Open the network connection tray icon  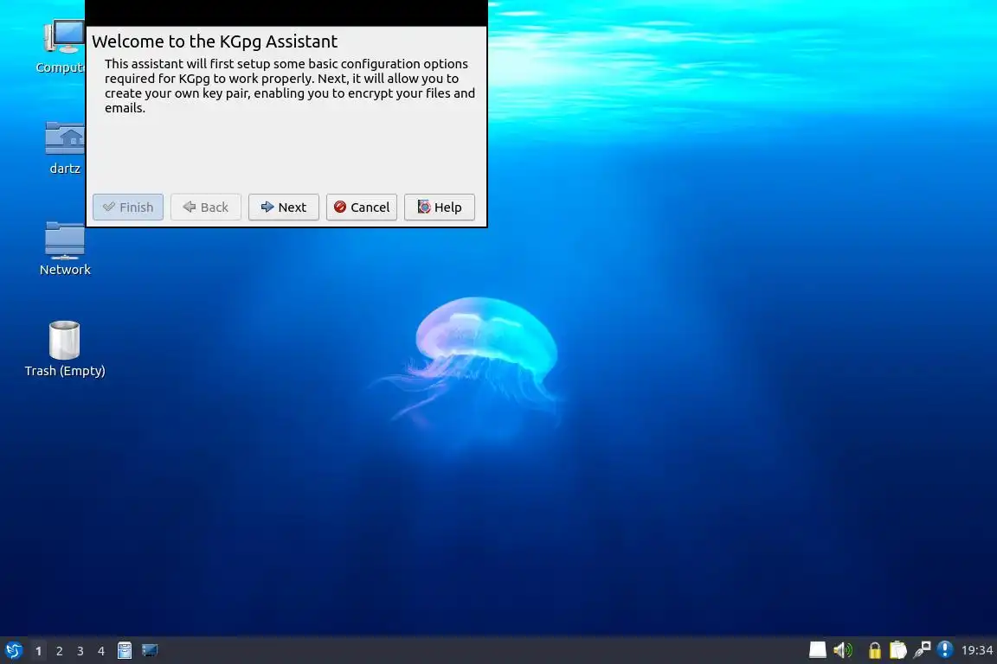(922, 649)
